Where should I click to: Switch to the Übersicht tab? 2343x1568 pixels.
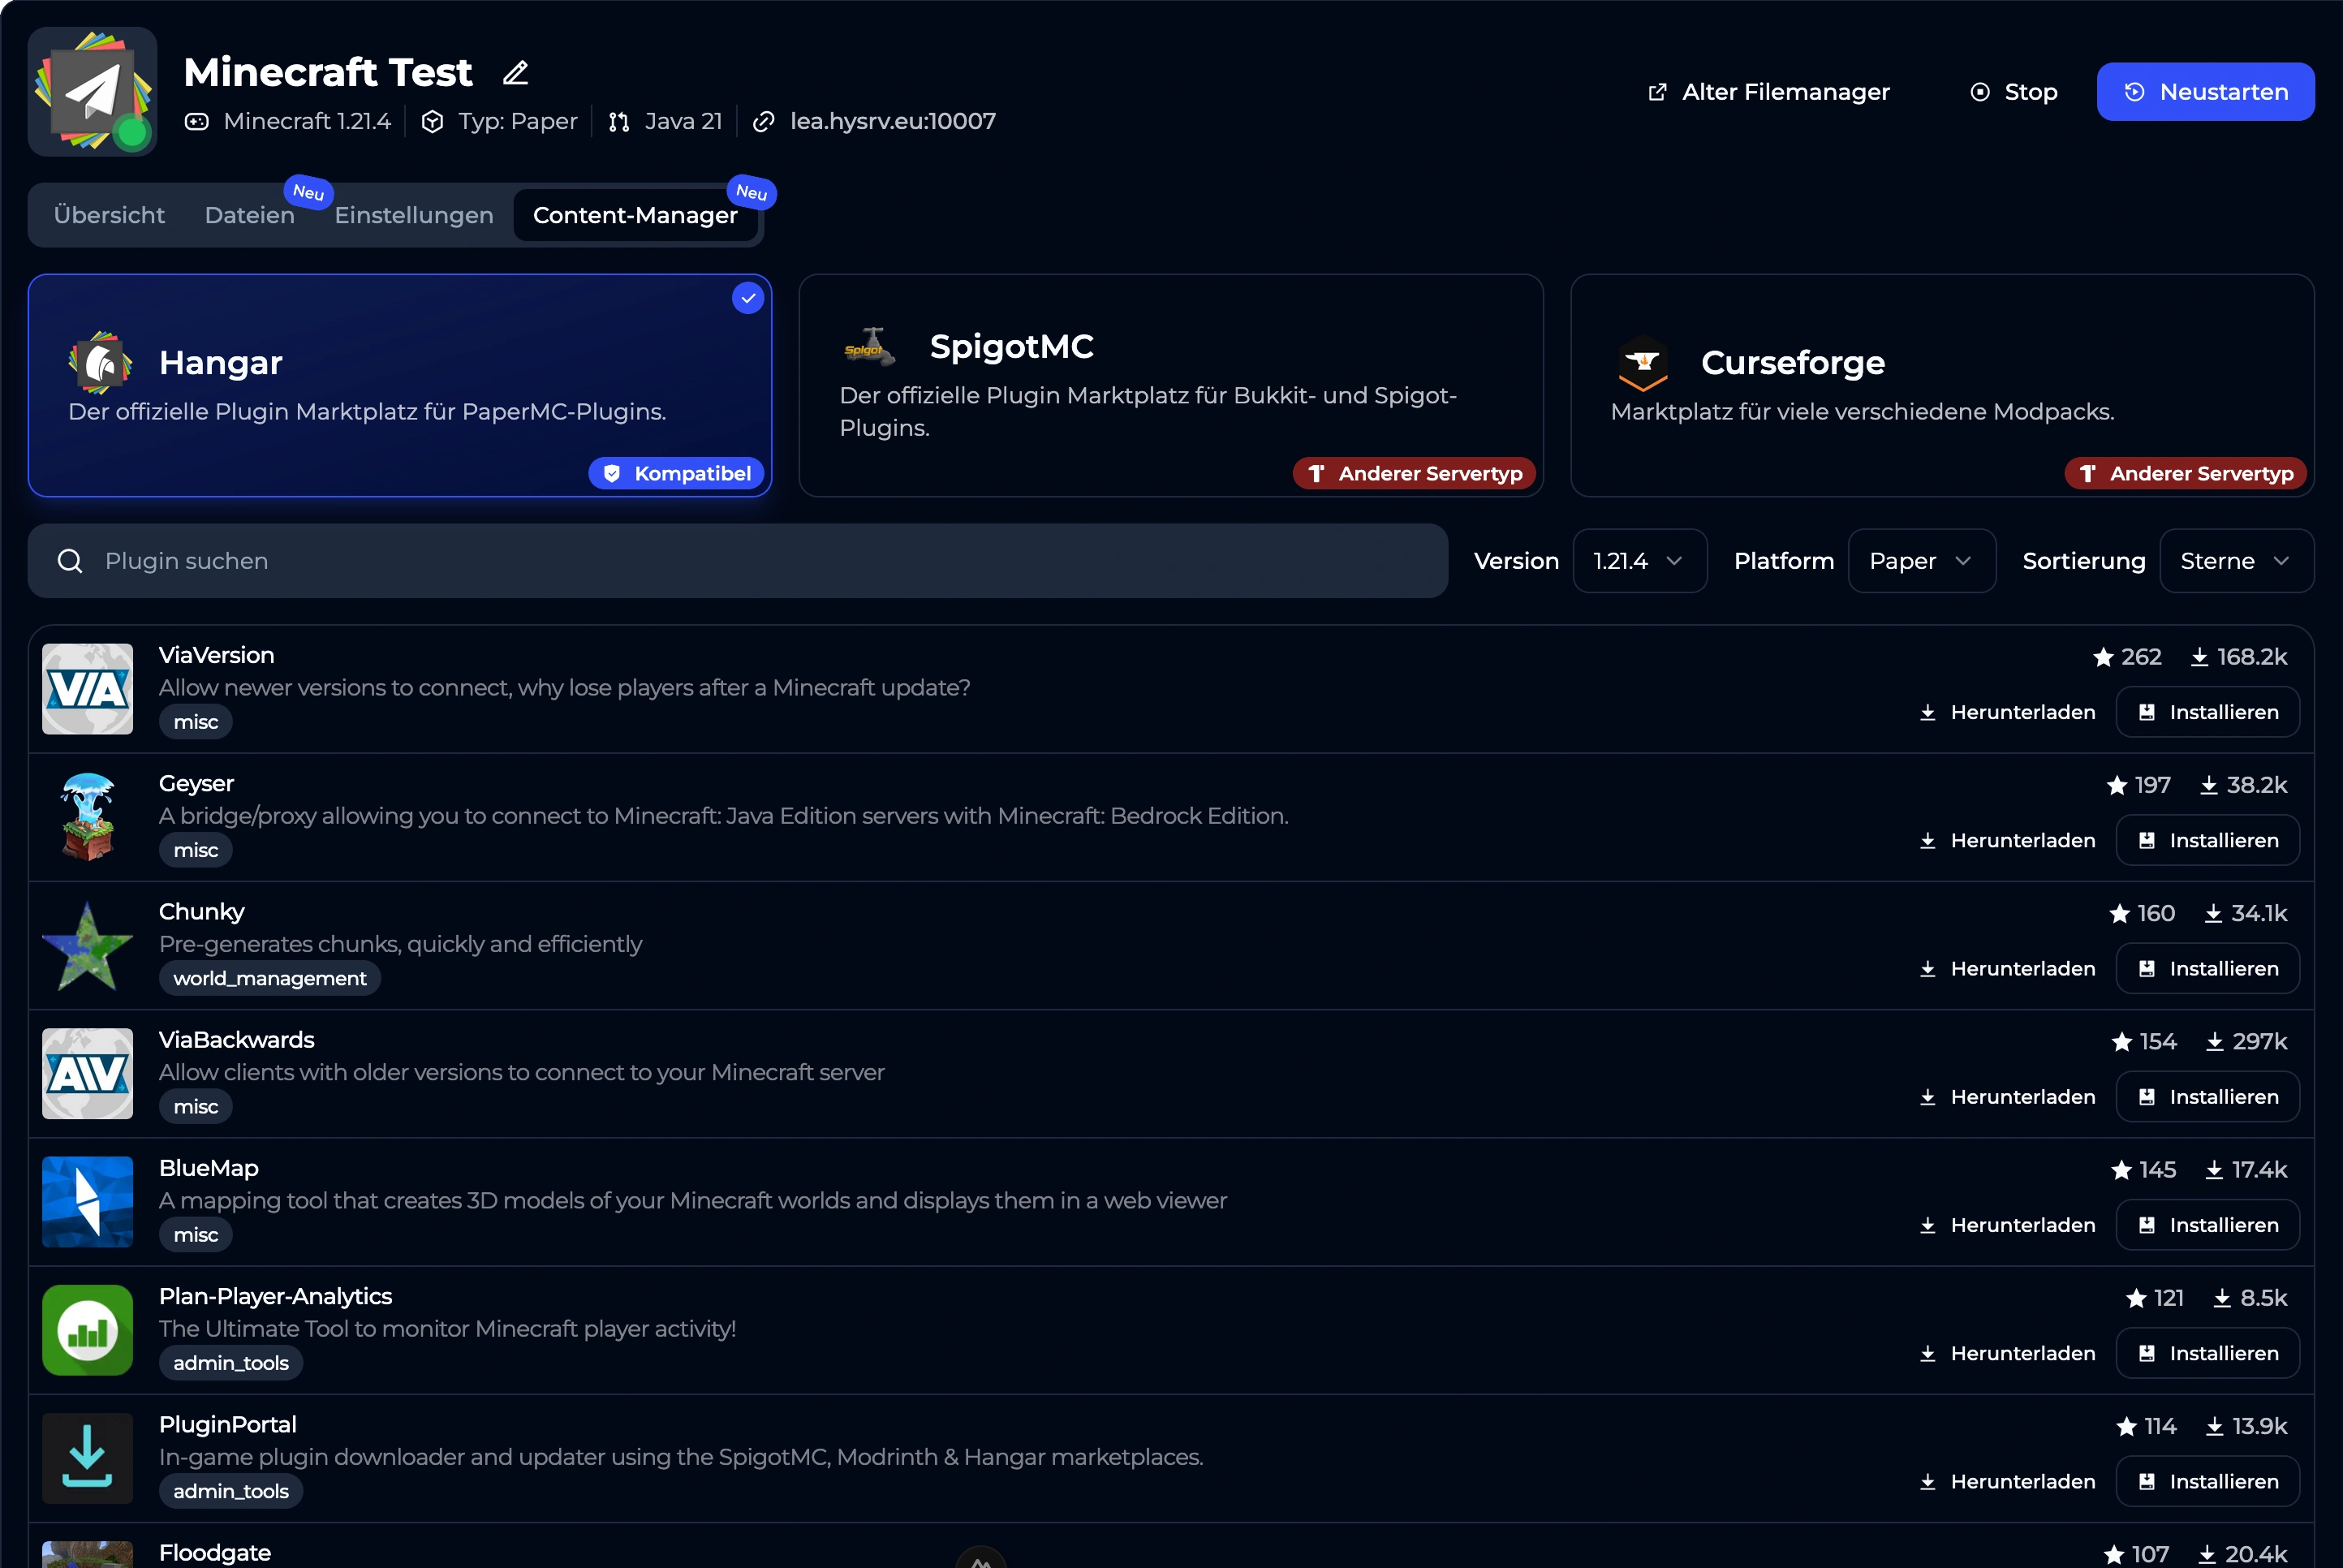pyautogui.click(x=109, y=215)
